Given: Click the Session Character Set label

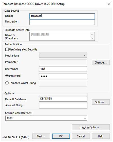Looking at the screenshot, I should [x=19, y=113].
